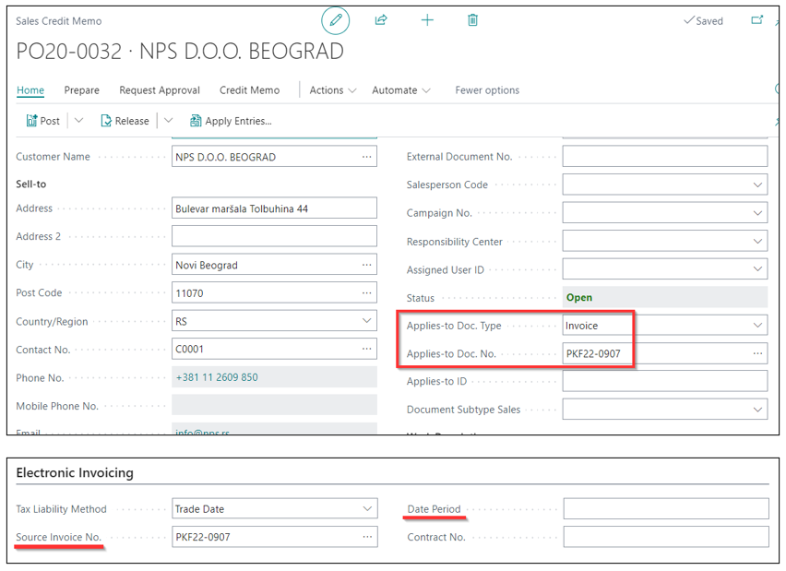Open Customer Name lookup ellipsis
The height and width of the screenshot is (571, 786).
[367, 157]
